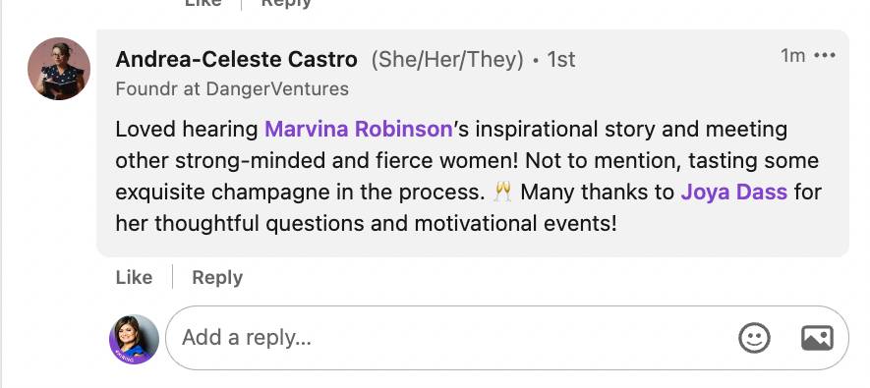The image size is (870, 388).
Task: Click the partially visible Reply above the comment
Action: pyautogui.click(x=286, y=3)
